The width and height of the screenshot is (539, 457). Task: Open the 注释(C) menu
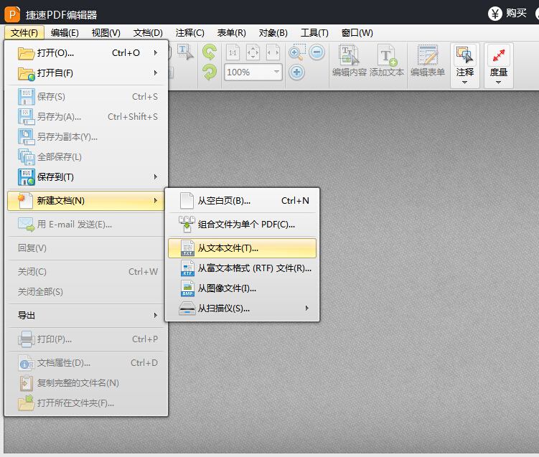(189, 33)
